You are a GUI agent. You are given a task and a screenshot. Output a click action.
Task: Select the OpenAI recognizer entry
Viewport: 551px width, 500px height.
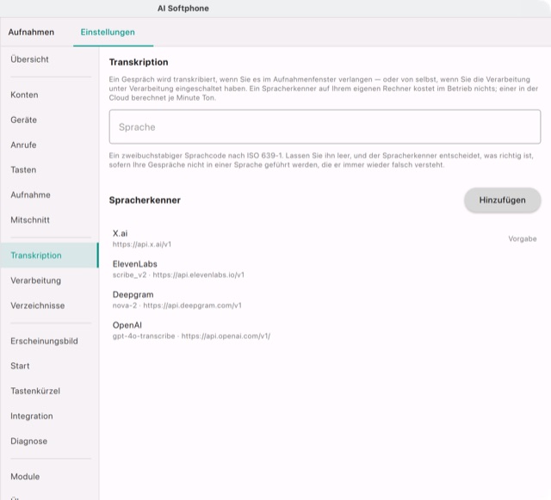coord(325,330)
